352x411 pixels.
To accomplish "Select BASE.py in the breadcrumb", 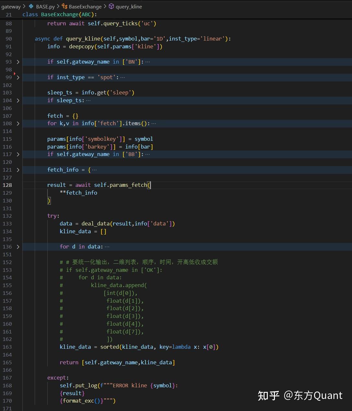I will (x=45, y=6).
